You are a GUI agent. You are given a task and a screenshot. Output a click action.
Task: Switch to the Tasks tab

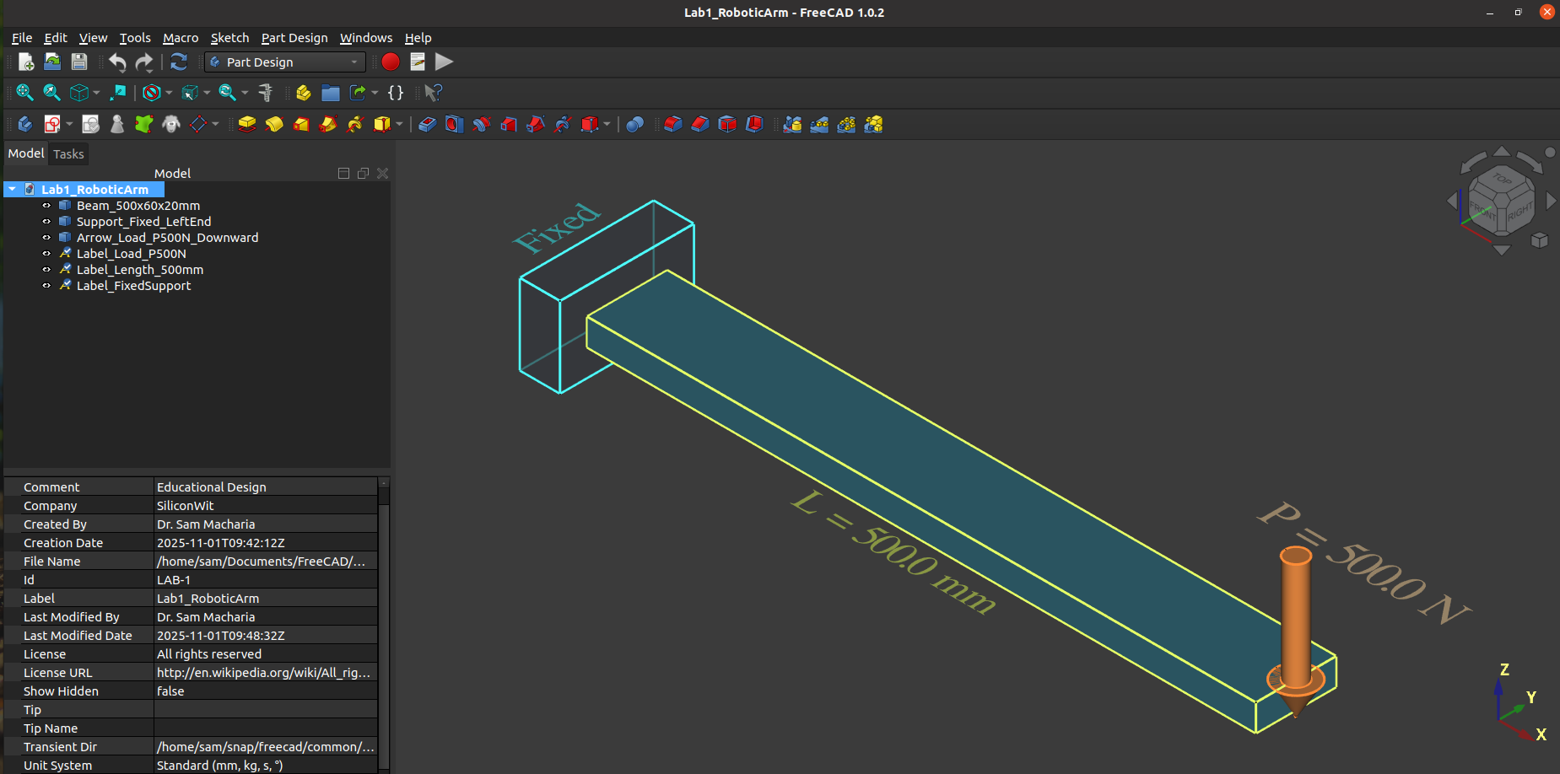pyautogui.click(x=67, y=153)
